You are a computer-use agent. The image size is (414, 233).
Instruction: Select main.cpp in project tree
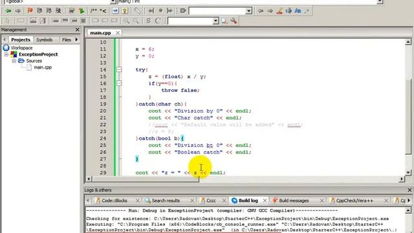point(43,67)
